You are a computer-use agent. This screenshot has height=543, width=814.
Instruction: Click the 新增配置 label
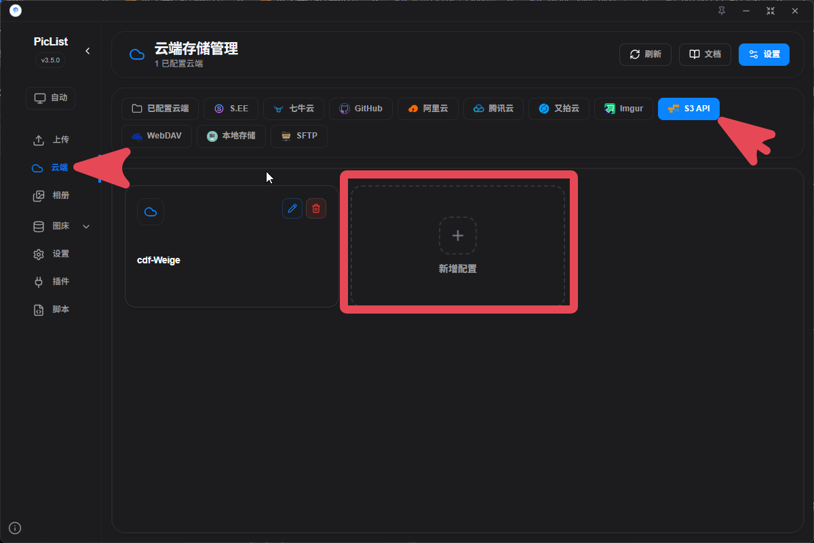[458, 269]
